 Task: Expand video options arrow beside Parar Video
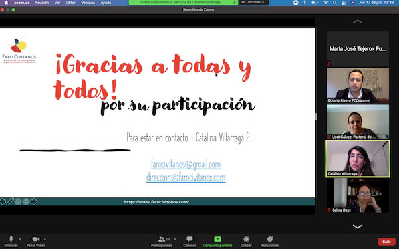point(45,239)
